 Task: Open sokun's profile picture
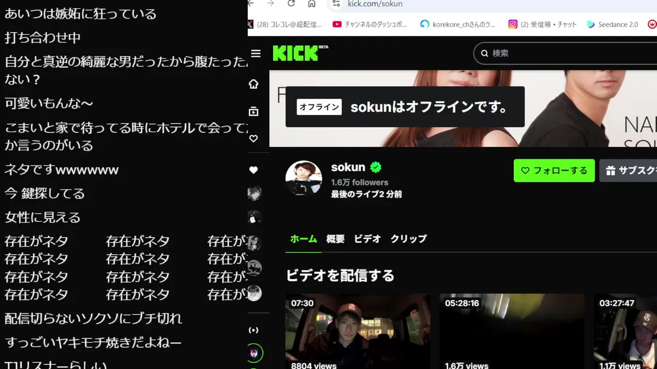(304, 178)
